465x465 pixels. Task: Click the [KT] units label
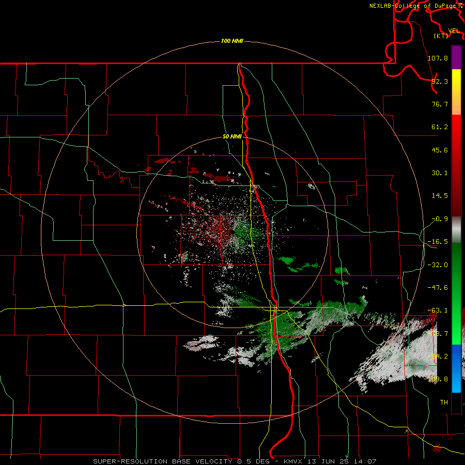tap(441, 36)
